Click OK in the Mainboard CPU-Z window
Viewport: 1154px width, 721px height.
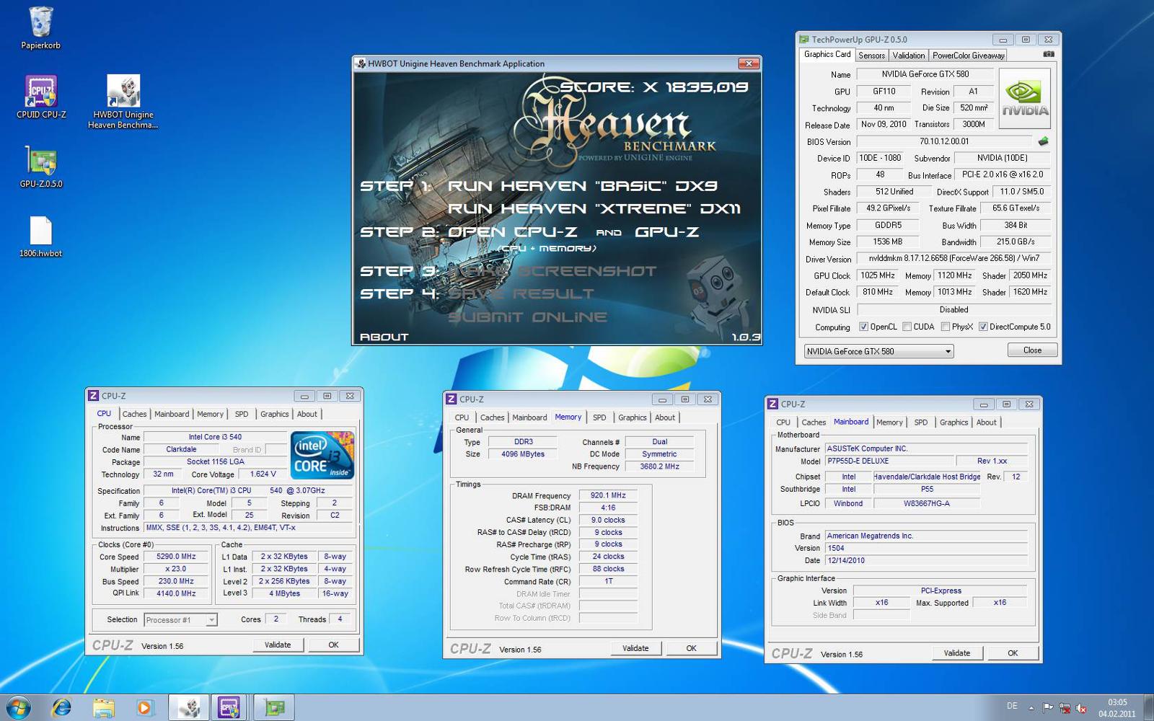(1013, 653)
